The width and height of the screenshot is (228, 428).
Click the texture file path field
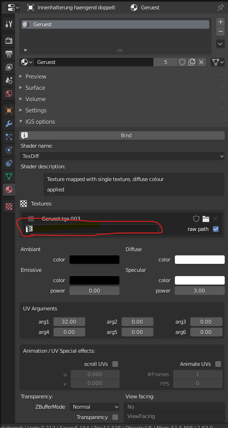tap(91, 229)
